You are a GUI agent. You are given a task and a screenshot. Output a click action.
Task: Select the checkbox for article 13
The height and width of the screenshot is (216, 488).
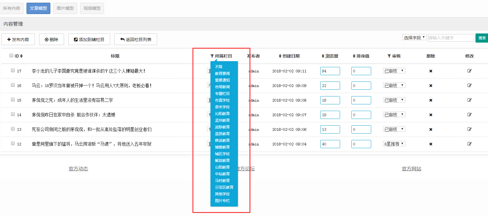[x=13, y=129]
